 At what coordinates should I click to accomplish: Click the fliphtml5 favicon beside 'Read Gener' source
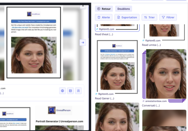(x=96, y=94)
